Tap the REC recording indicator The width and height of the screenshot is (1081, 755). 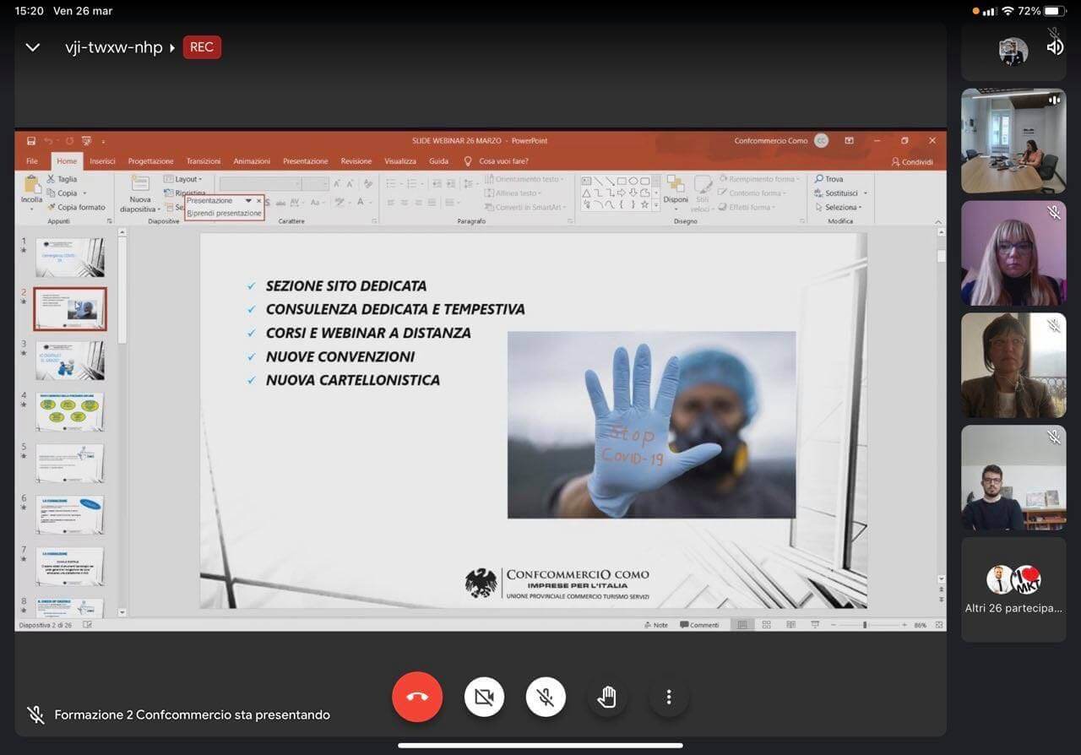(202, 47)
